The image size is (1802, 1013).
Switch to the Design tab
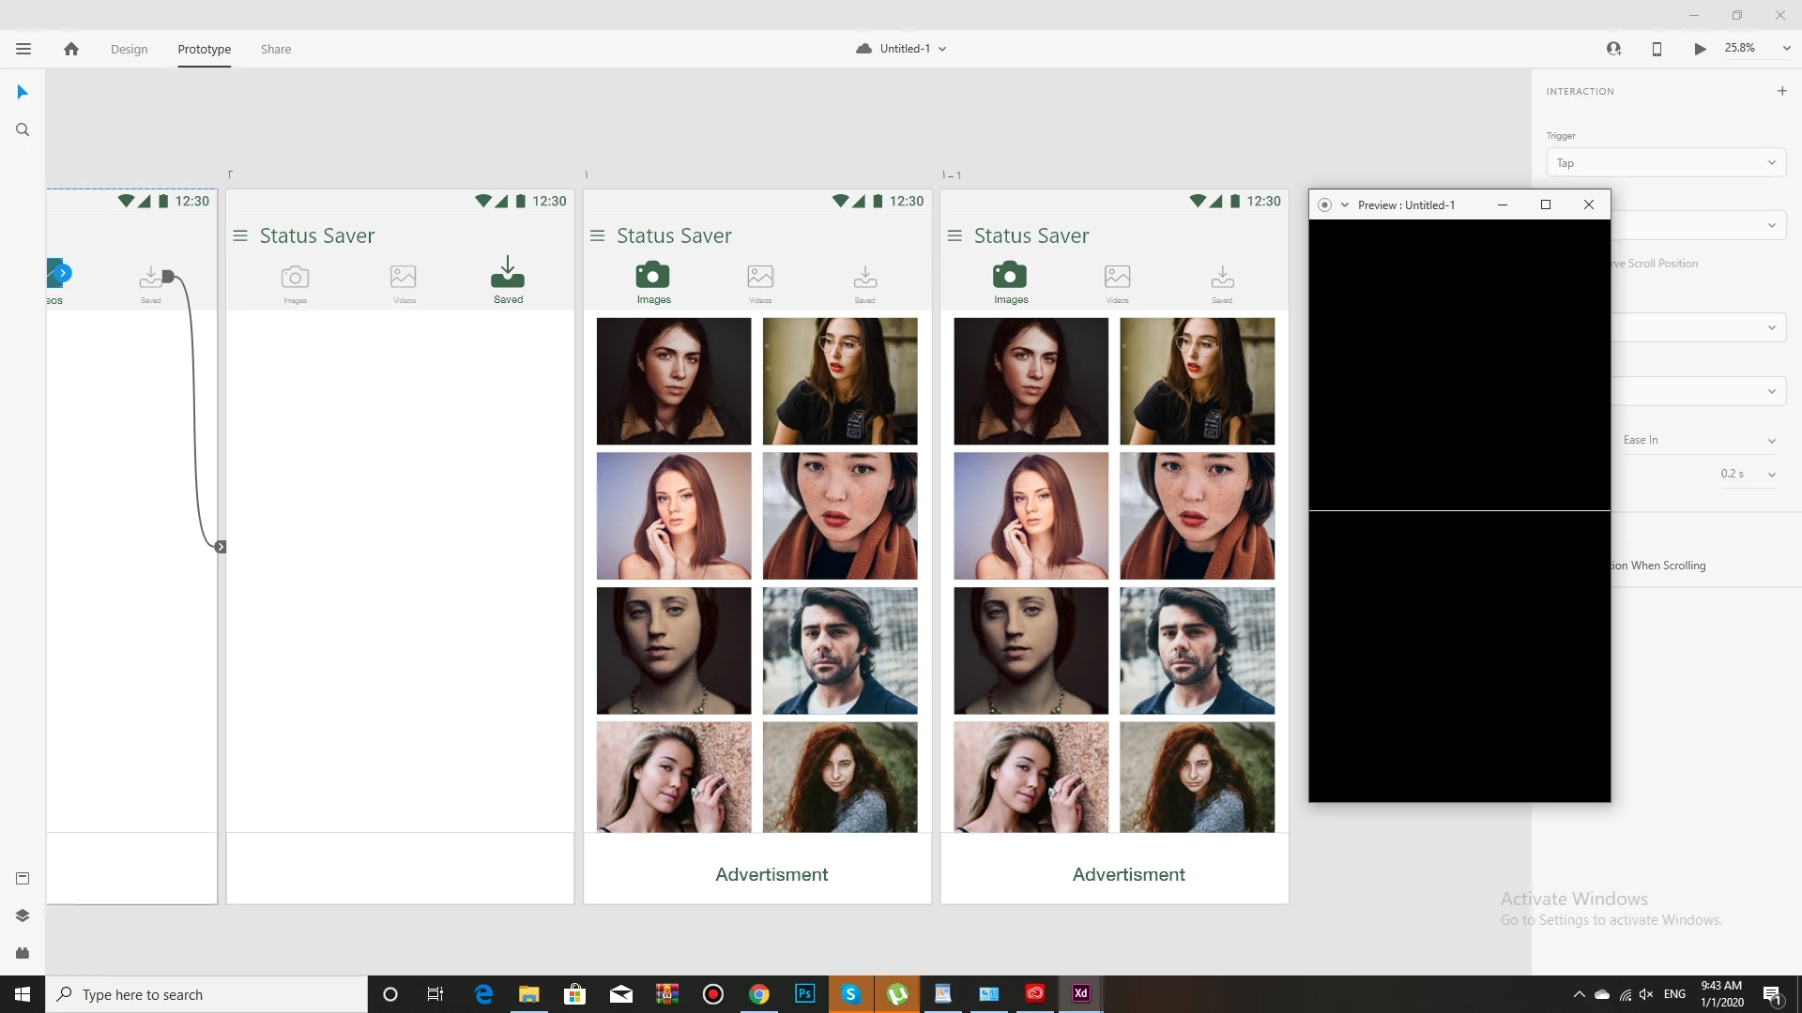(129, 49)
